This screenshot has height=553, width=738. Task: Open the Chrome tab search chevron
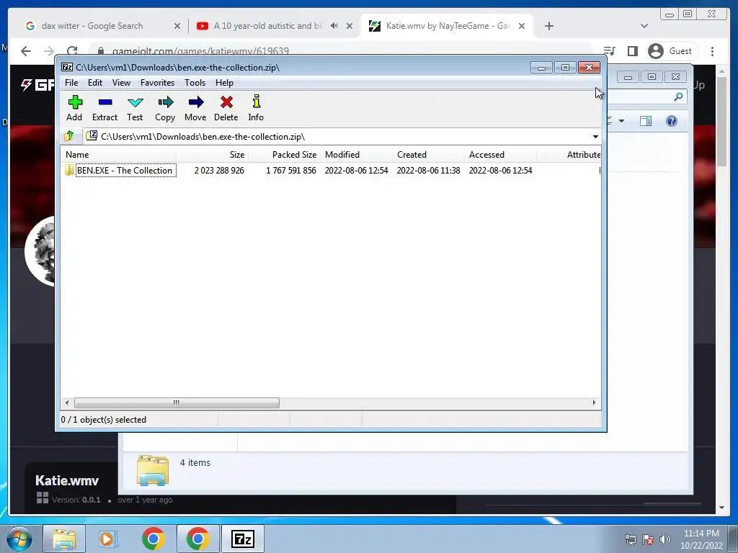644,26
